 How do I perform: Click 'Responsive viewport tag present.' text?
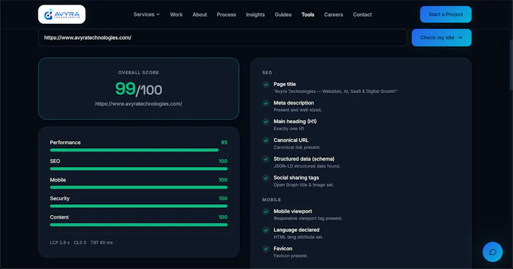click(308, 218)
